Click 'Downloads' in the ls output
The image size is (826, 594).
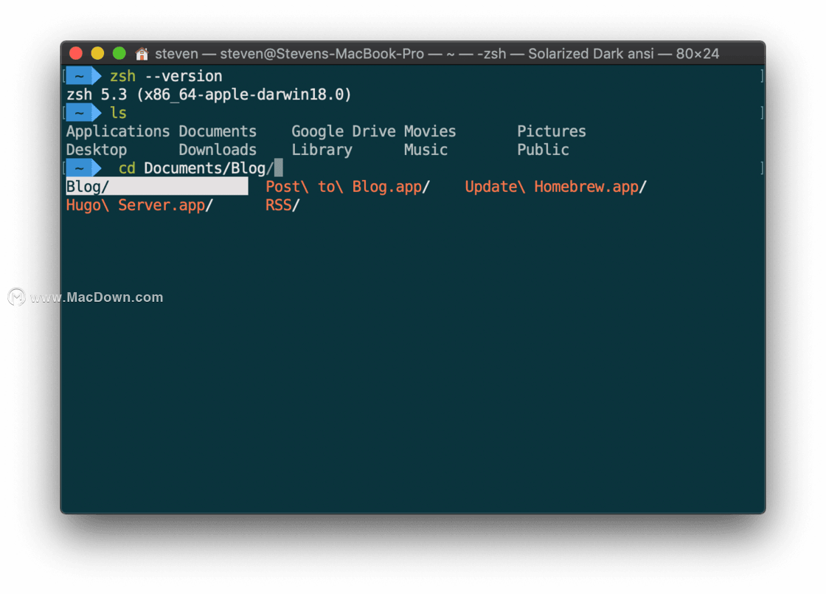[x=218, y=150]
